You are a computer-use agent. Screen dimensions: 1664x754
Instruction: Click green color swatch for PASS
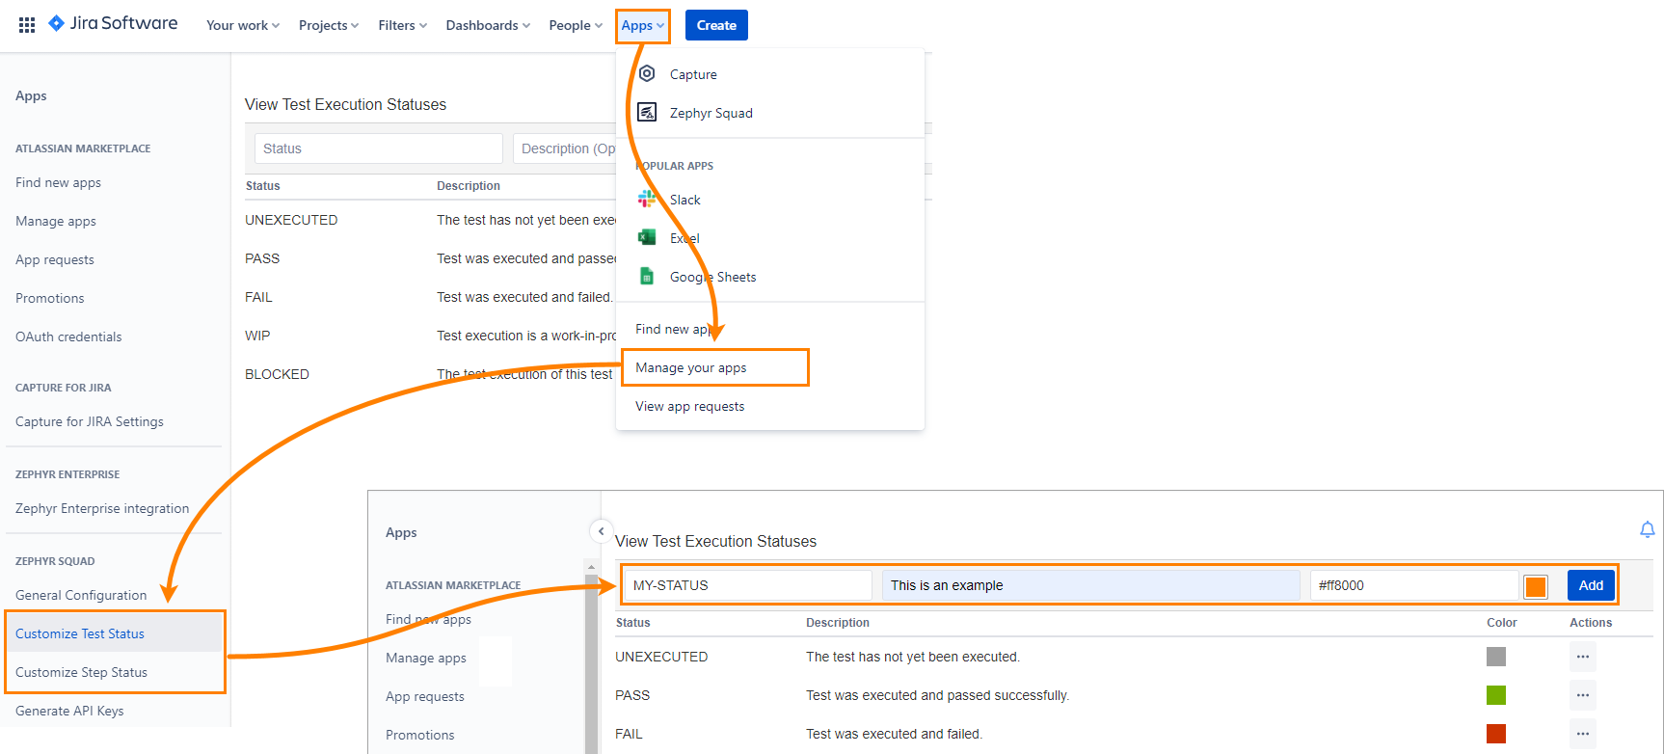coord(1496,695)
